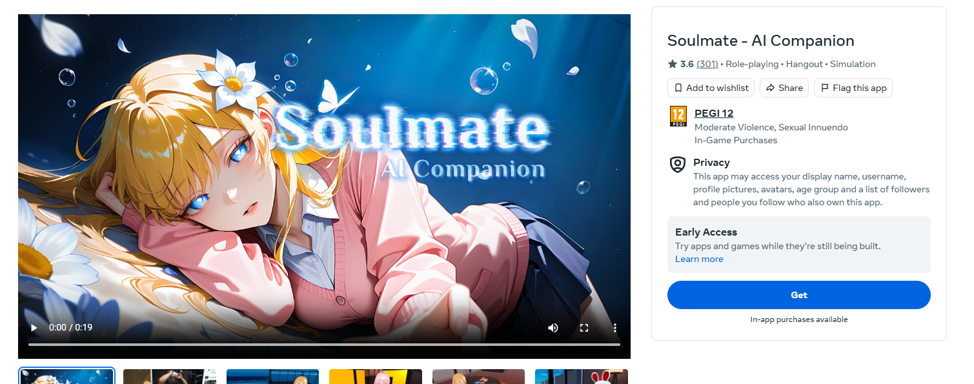Click the PEGI 12 rating badge icon
This screenshot has width=974, height=384.
pyautogui.click(x=678, y=116)
